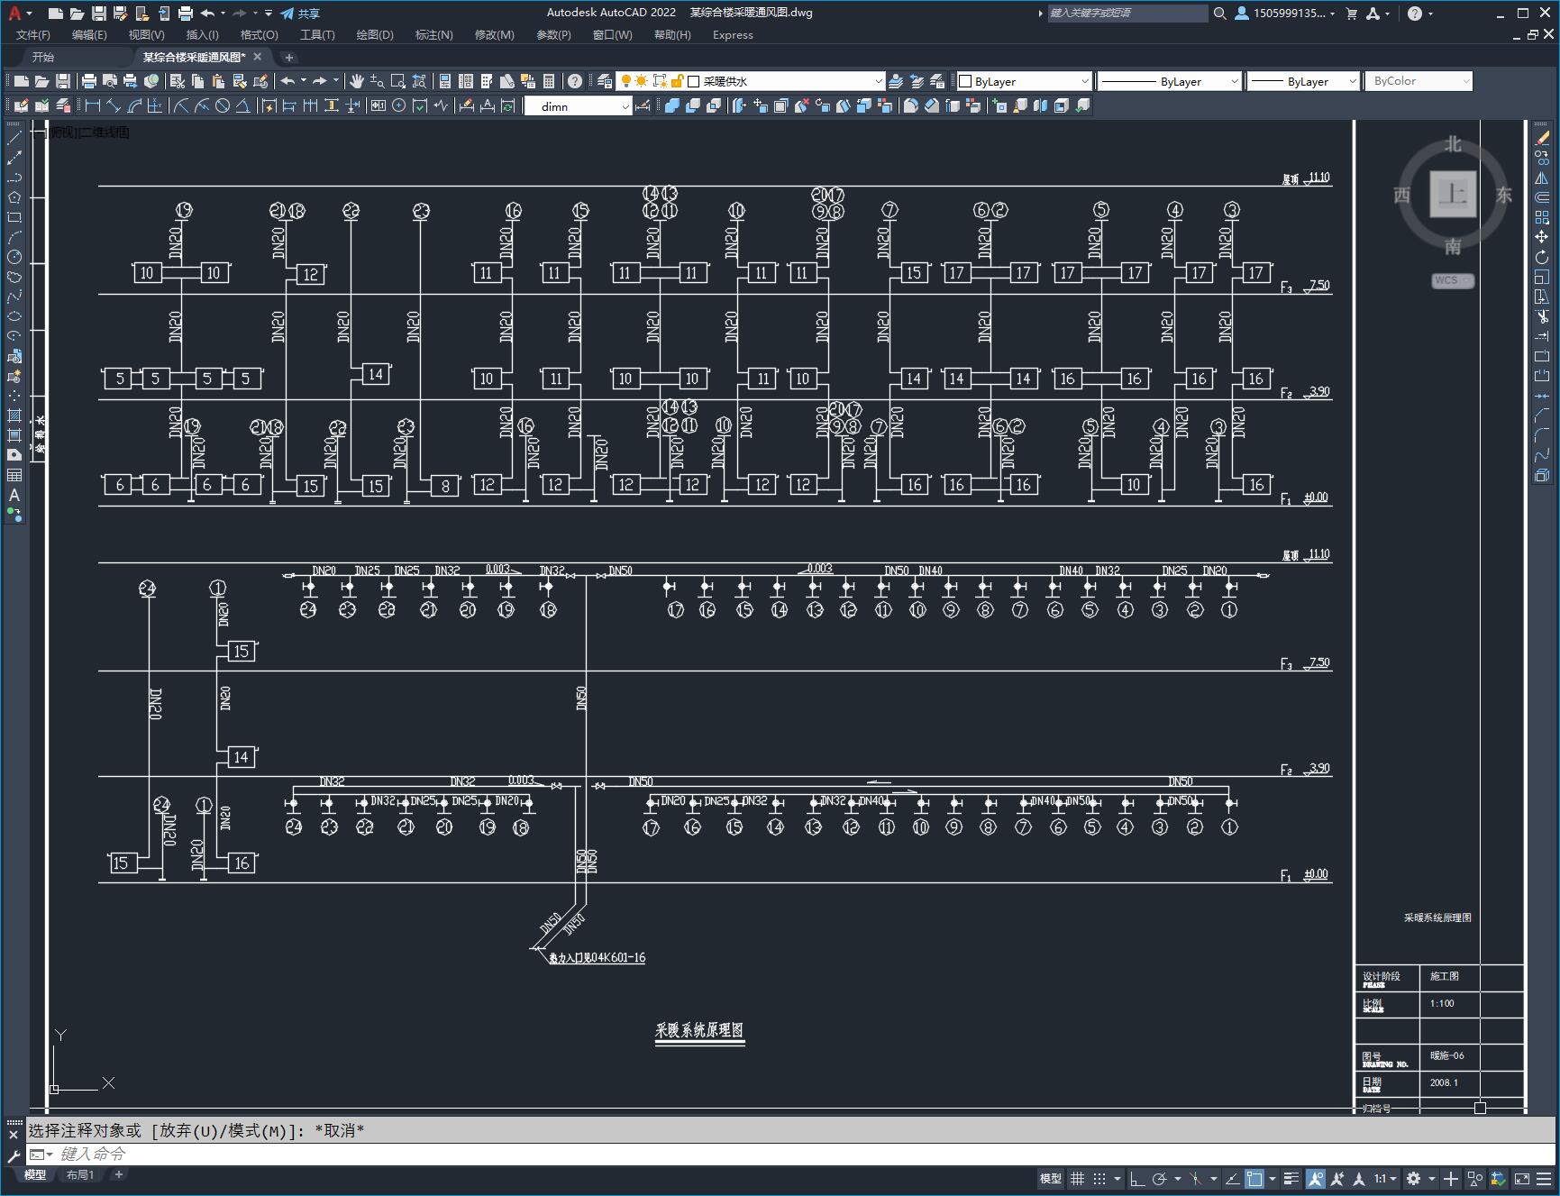Toggle the drawing grid display in the status bar

[1077, 1178]
